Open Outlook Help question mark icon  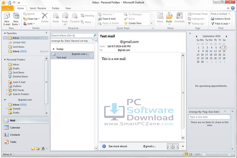tap(233, 8)
